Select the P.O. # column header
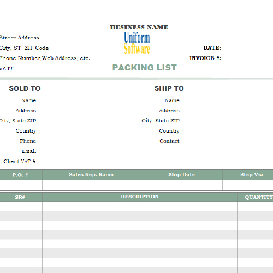273x273 pixels. click(21, 175)
